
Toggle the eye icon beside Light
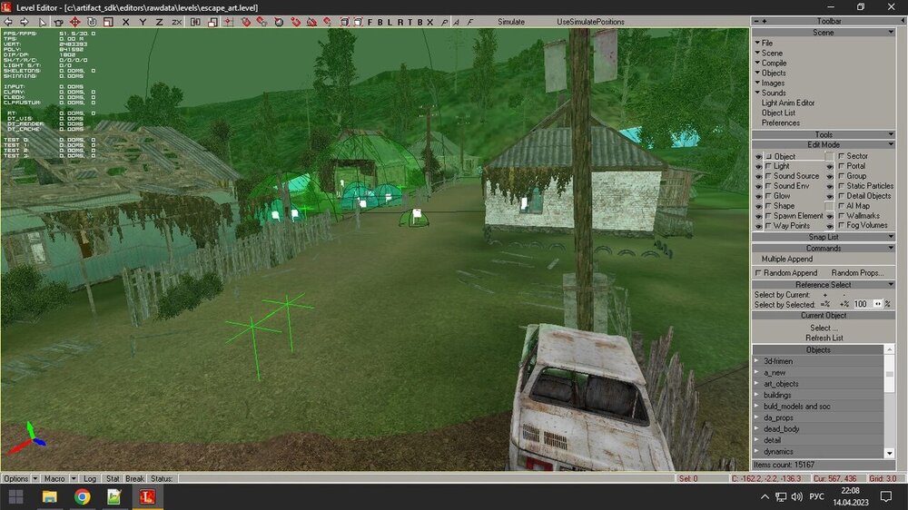758,166
